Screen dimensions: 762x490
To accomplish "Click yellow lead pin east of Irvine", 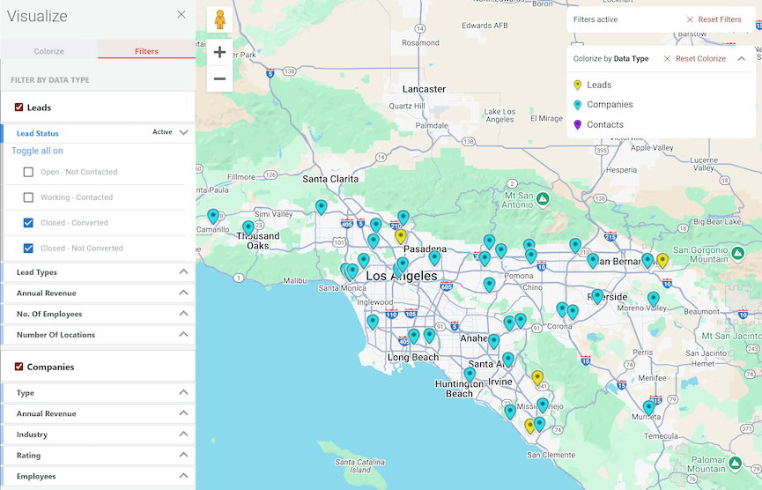I will [x=537, y=377].
